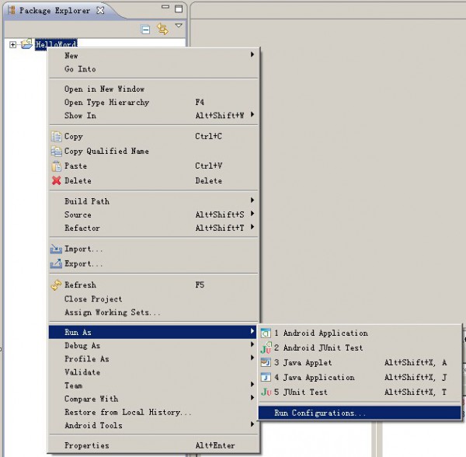Screen dimensions: 466x457
Task: Click the red Delete X icon
Action: tap(56, 180)
